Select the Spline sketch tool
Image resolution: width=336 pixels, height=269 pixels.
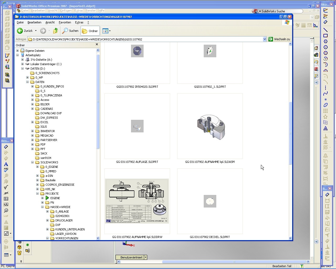pos(325,94)
